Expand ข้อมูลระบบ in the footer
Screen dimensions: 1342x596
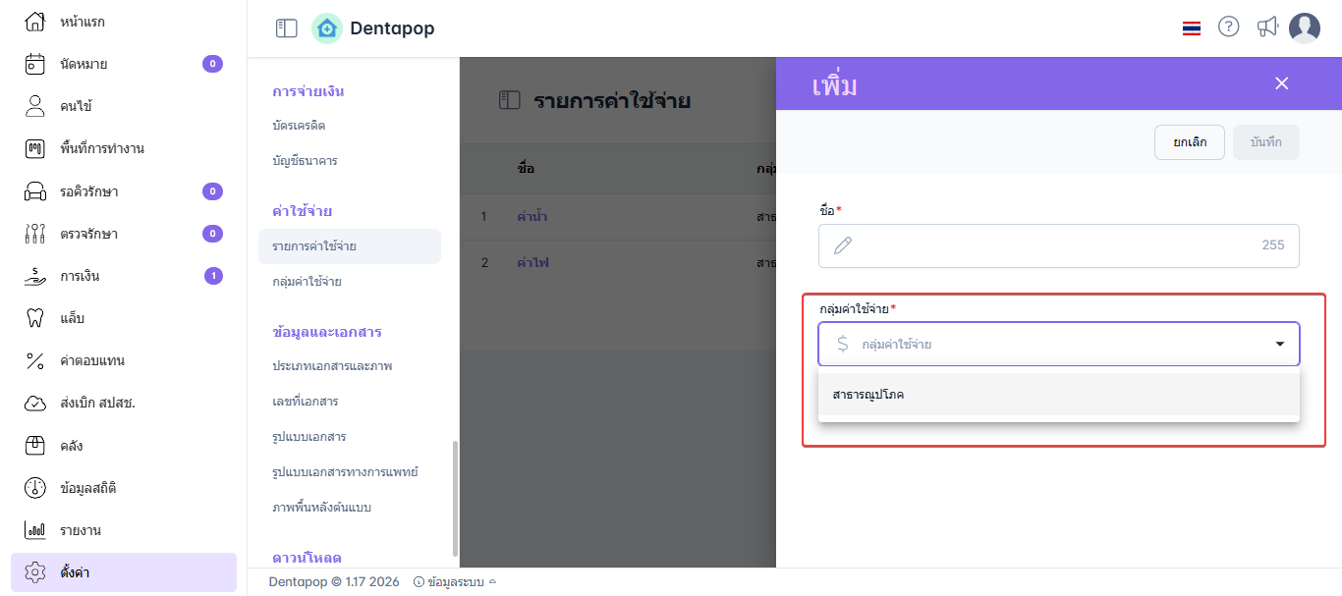455,582
